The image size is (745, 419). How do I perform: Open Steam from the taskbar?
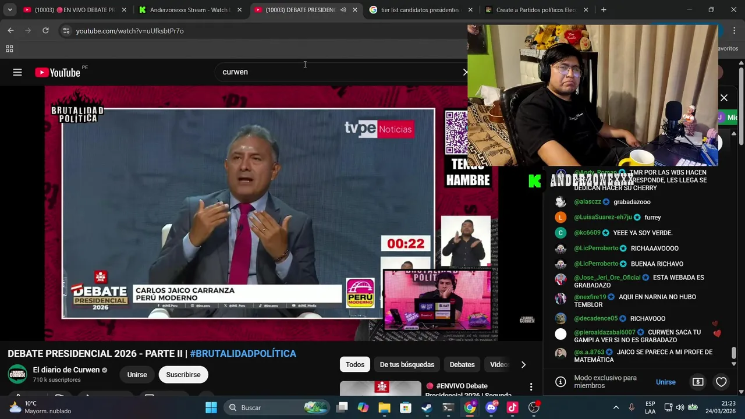click(x=427, y=407)
